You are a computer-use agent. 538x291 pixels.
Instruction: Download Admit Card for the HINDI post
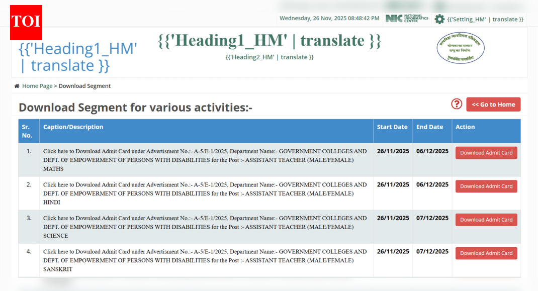point(486,186)
